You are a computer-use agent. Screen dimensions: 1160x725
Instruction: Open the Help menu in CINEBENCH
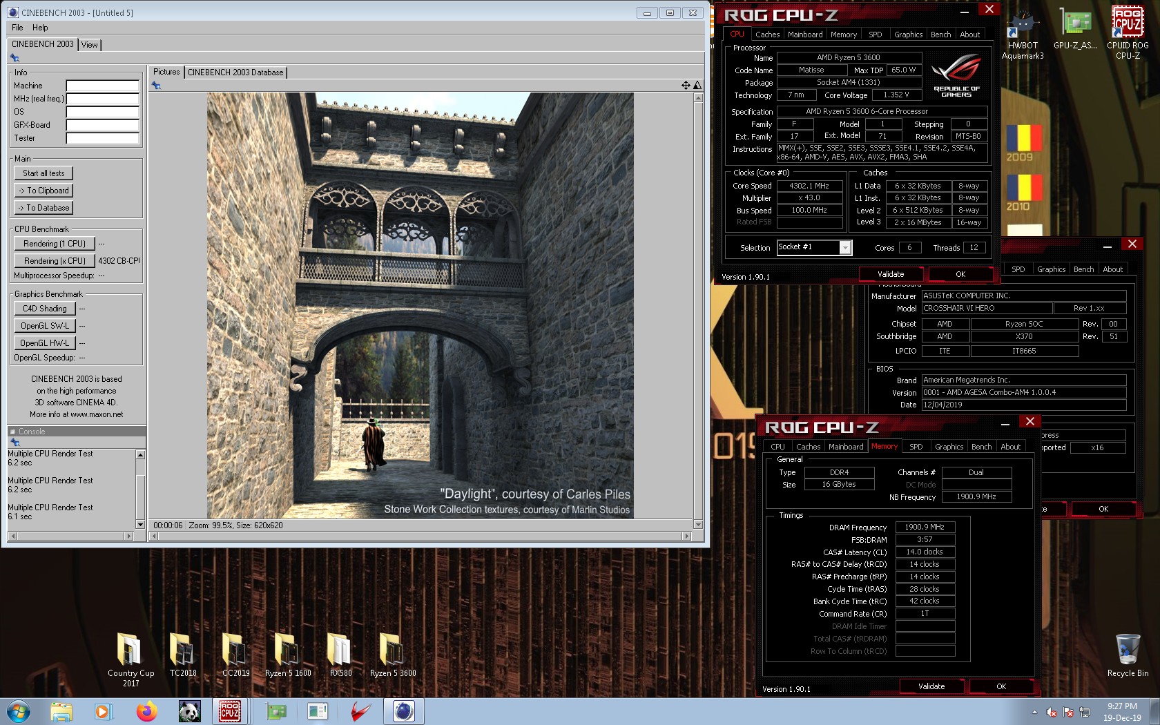coord(40,28)
